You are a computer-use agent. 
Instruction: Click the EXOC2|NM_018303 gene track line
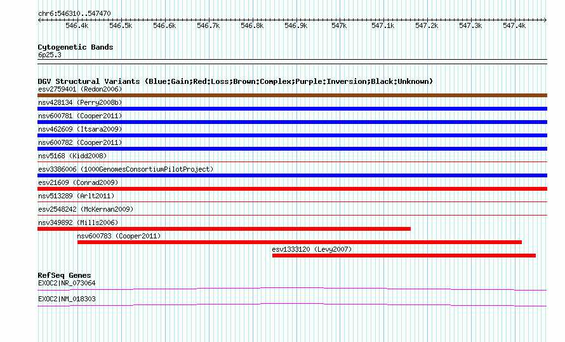pyautogui.click(x=292, y=305)
